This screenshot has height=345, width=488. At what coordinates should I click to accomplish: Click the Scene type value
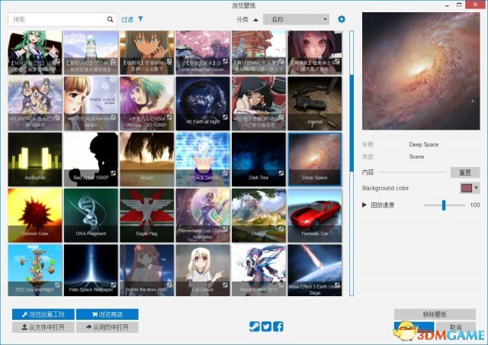[x=416, y=156]
